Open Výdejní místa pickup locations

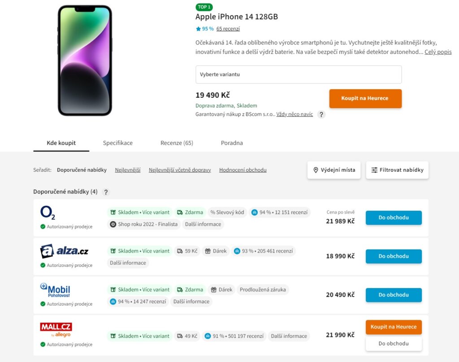pyautogui.click(x=334, y=170)
